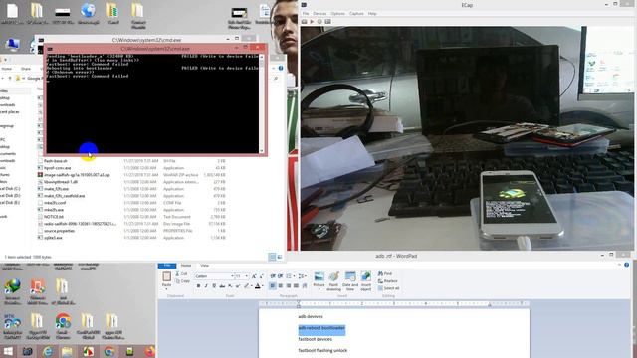Viewport: 637px width, 358px height.
Task: Click the grow font icon in WordPad
Action: pos(254,276)
